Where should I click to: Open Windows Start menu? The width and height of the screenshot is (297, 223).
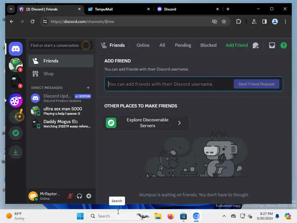tap(80, 216)
